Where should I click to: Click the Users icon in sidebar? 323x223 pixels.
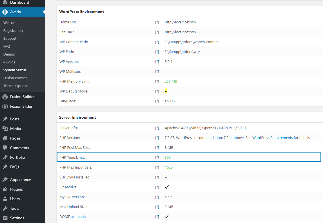click(5, 199)
